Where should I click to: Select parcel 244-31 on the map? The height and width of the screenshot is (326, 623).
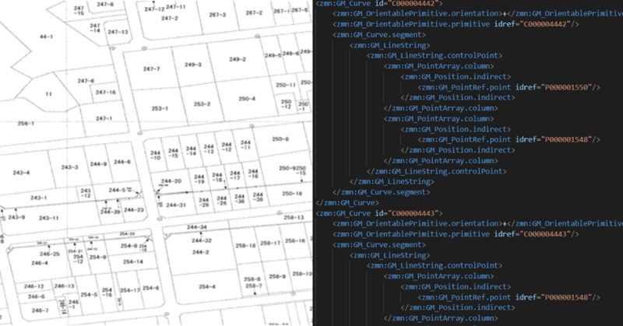tap(176, 205)
